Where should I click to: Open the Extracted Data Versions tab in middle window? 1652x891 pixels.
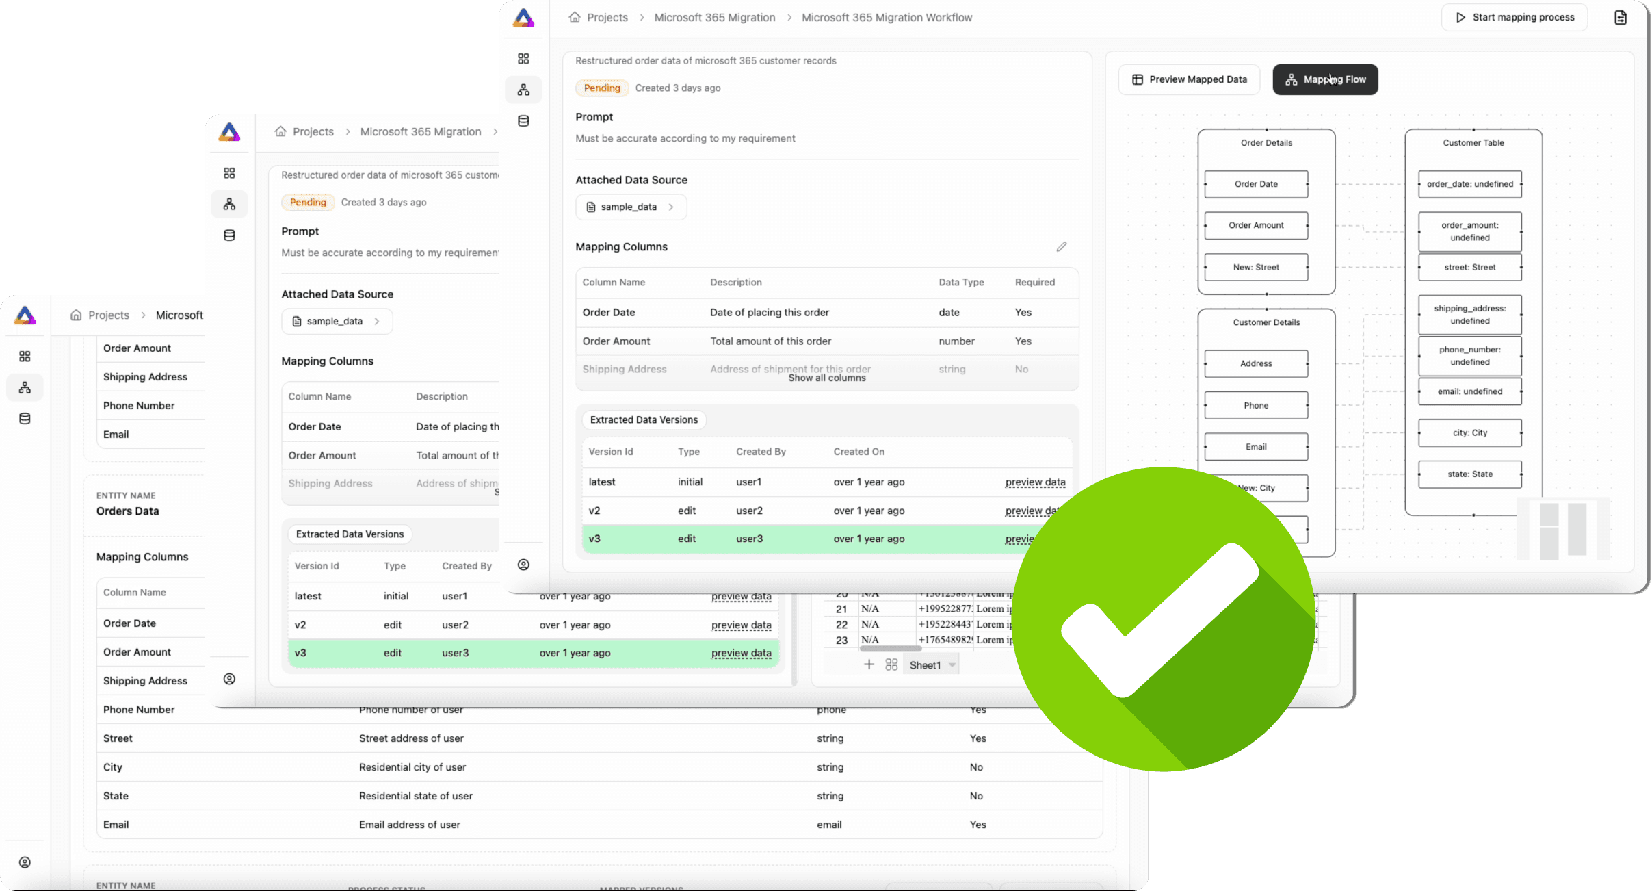click(350, 534)
